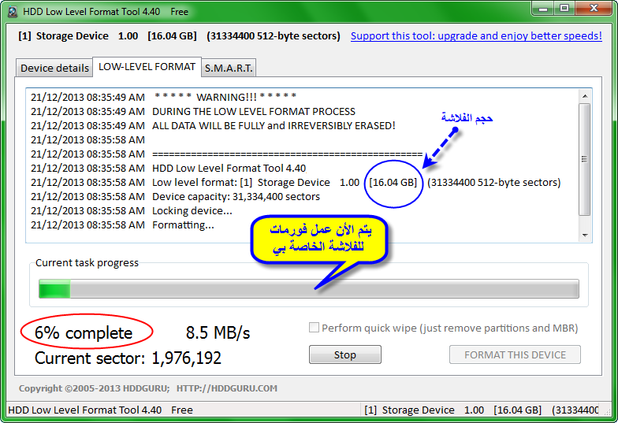Click the FORMAT THIS DEVICE button
This screenshot has width=618, height=423.
[x=515, y=354]
